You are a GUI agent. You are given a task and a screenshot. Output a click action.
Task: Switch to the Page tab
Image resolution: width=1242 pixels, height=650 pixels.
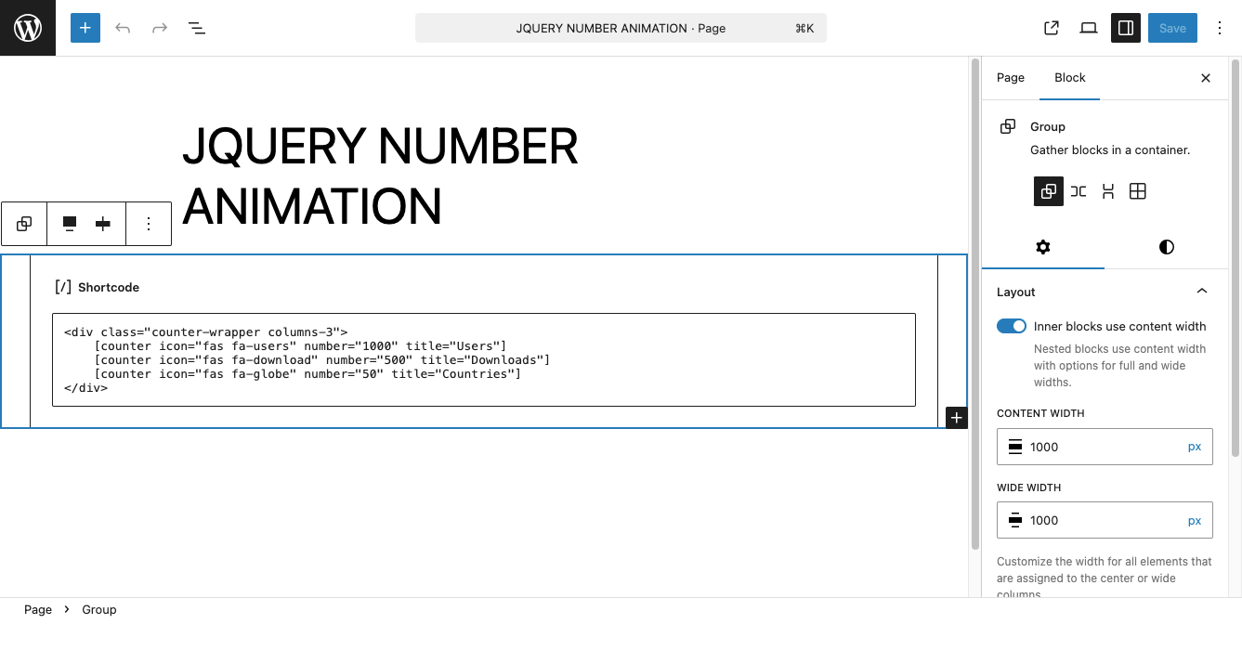point(1011,78)
